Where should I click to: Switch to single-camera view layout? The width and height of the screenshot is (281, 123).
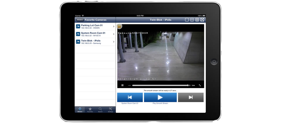(x=187, y=20)
